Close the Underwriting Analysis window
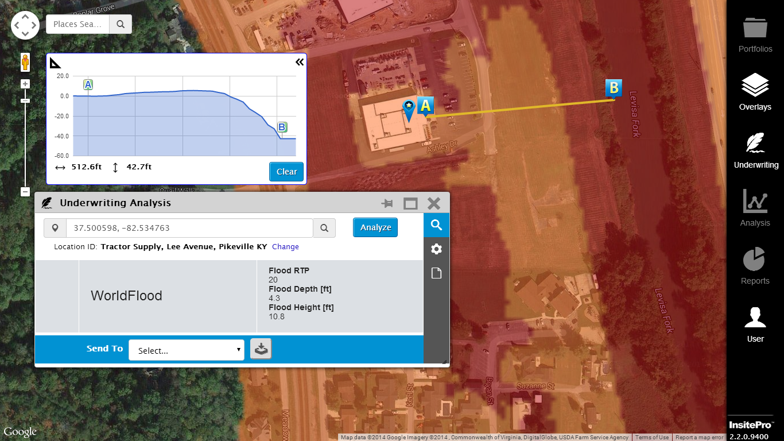This screenshot has height=441, width=784. click(434, 203)
